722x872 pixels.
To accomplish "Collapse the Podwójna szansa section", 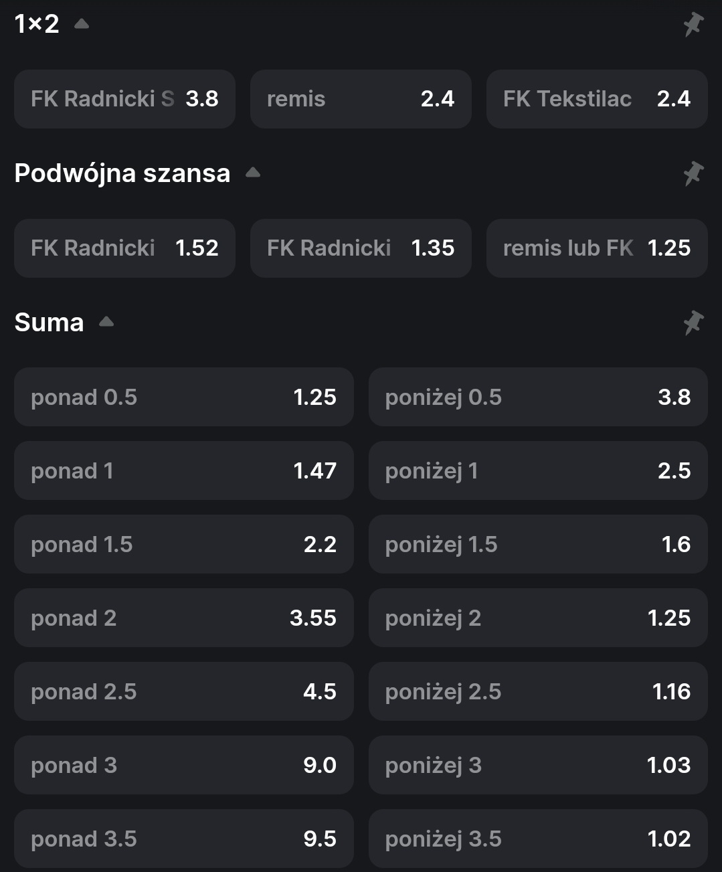I will click(252, 173).
